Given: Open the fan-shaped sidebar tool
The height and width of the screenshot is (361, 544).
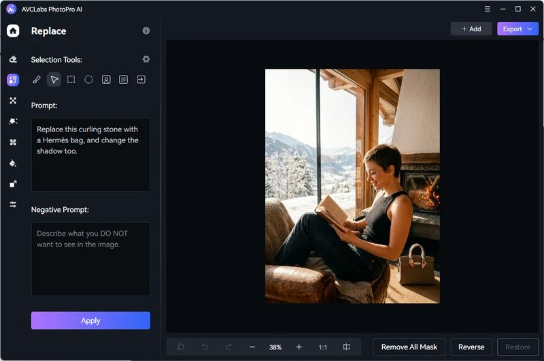Looking at the screenshot, I should click(x=13, y=142).
